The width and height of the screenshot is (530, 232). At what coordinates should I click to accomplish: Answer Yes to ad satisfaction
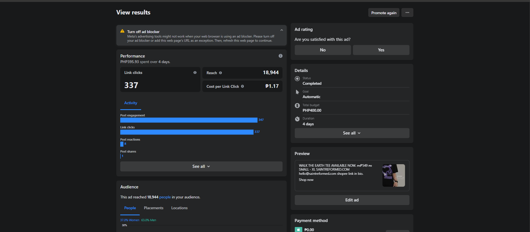click(381, 50)
